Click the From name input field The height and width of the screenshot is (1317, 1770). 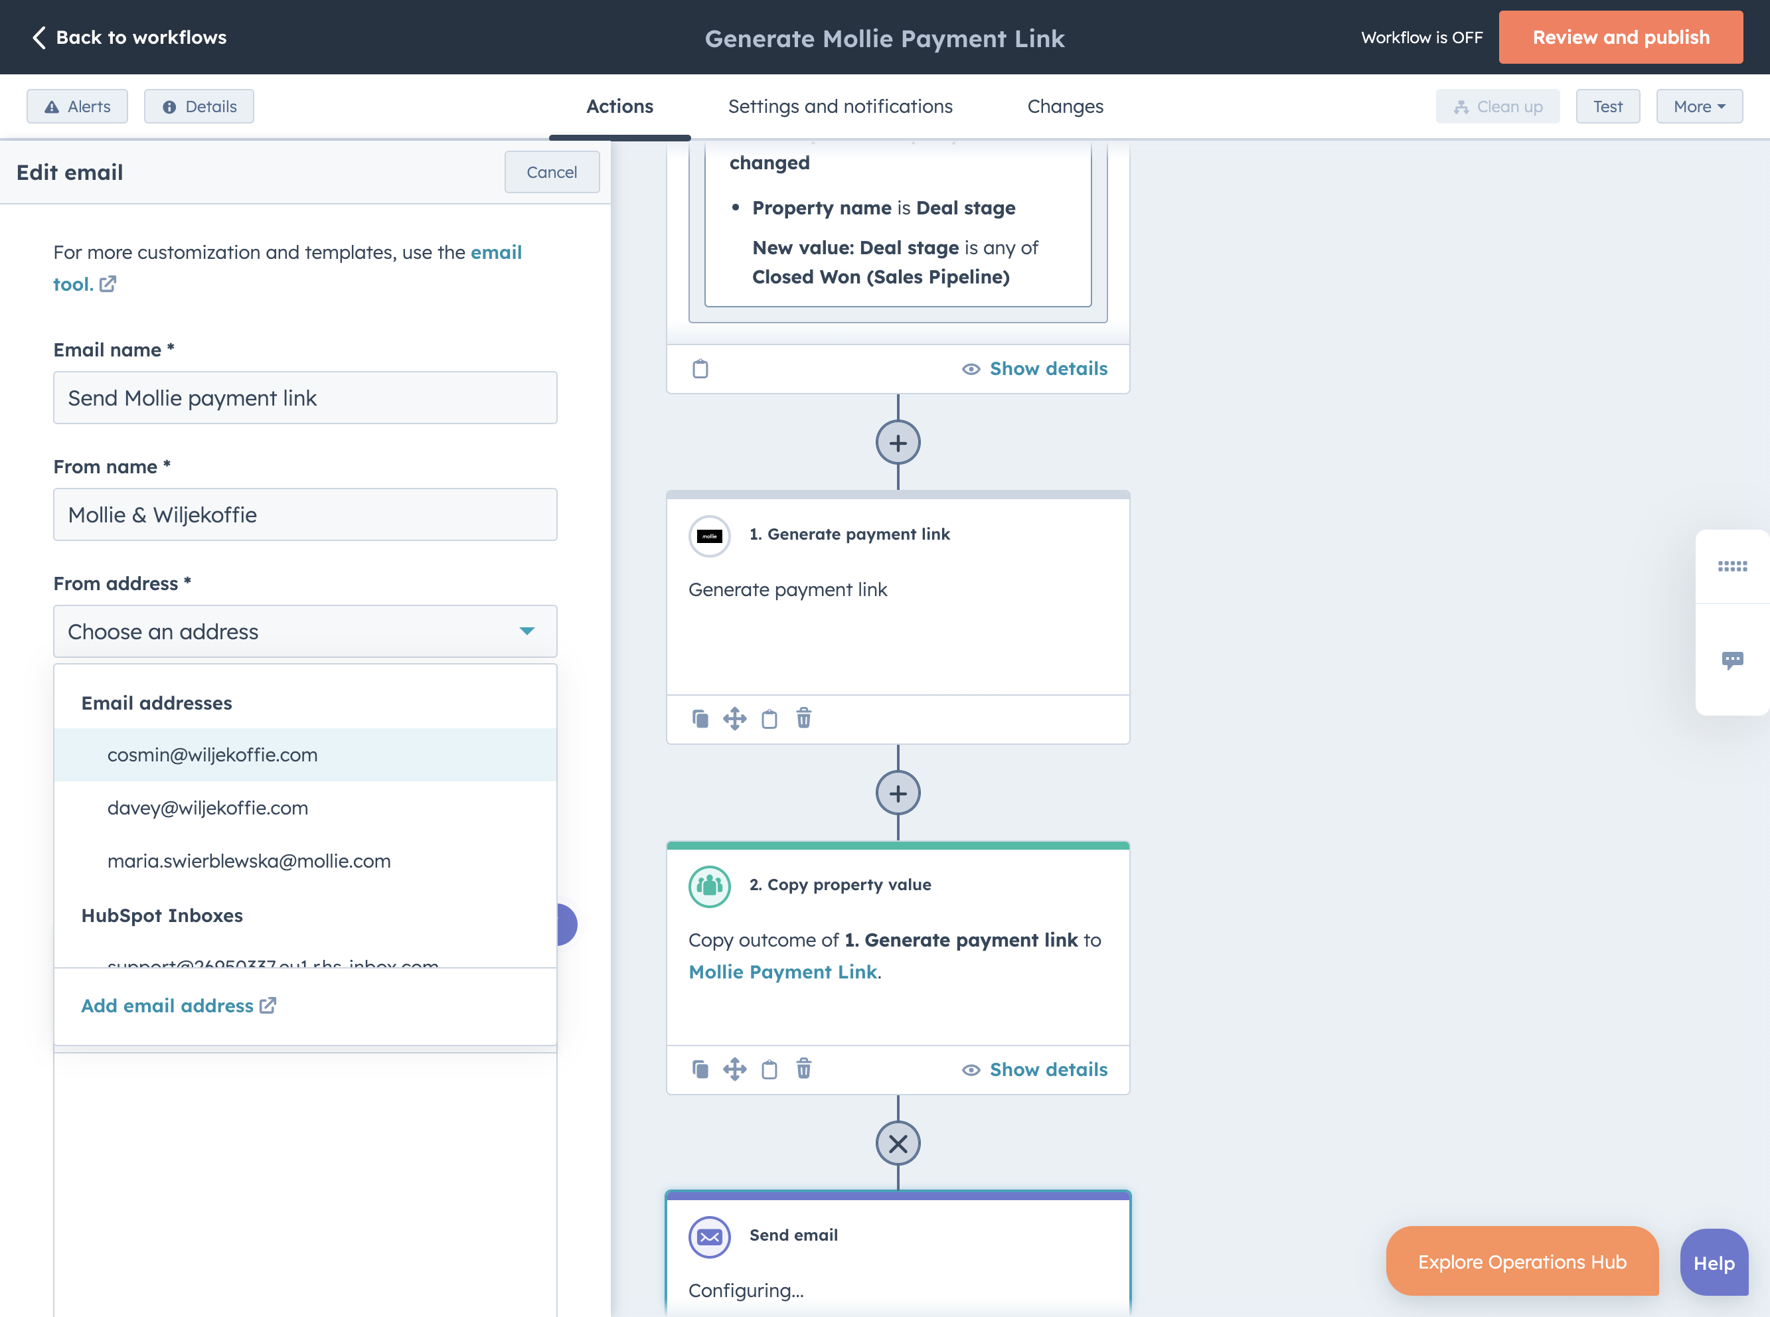(x=305, y=514)
